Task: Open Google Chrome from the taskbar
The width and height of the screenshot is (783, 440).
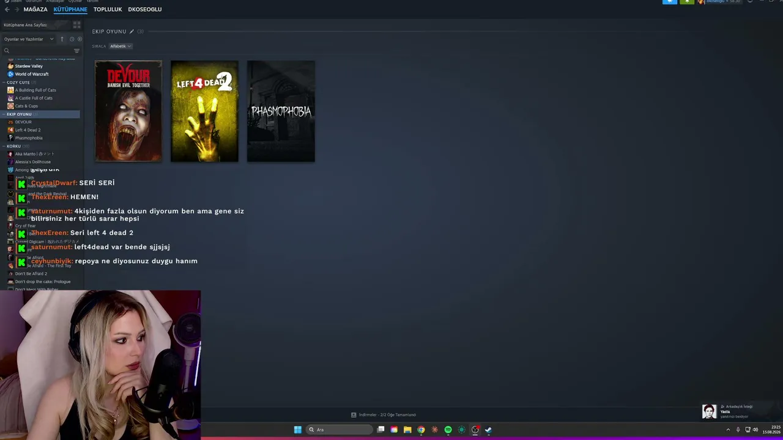Action: 421,430
